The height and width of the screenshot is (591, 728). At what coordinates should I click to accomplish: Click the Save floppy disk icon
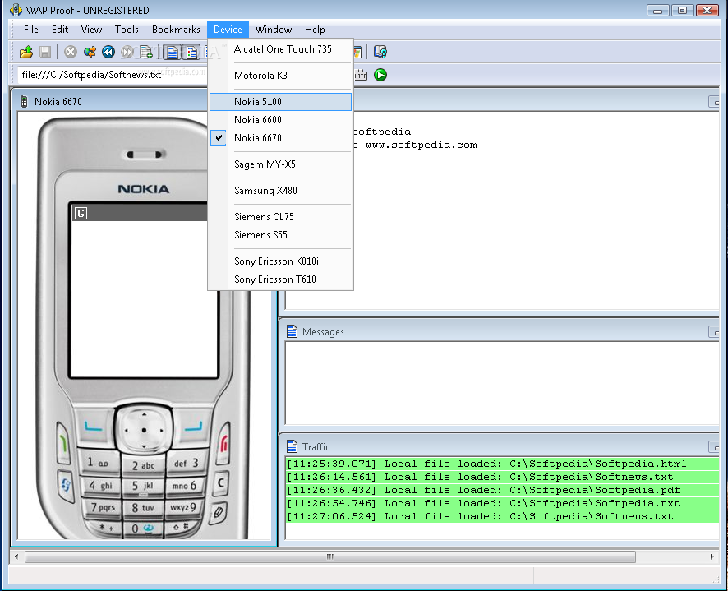(45, 52)
